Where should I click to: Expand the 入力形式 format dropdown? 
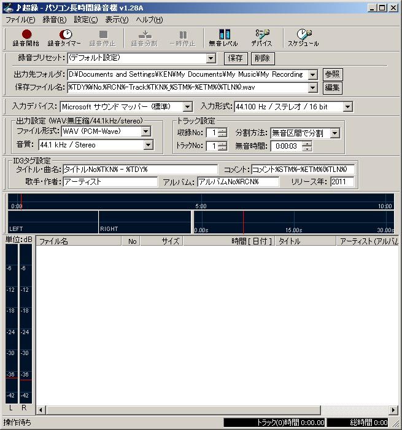tap(347, 107)
